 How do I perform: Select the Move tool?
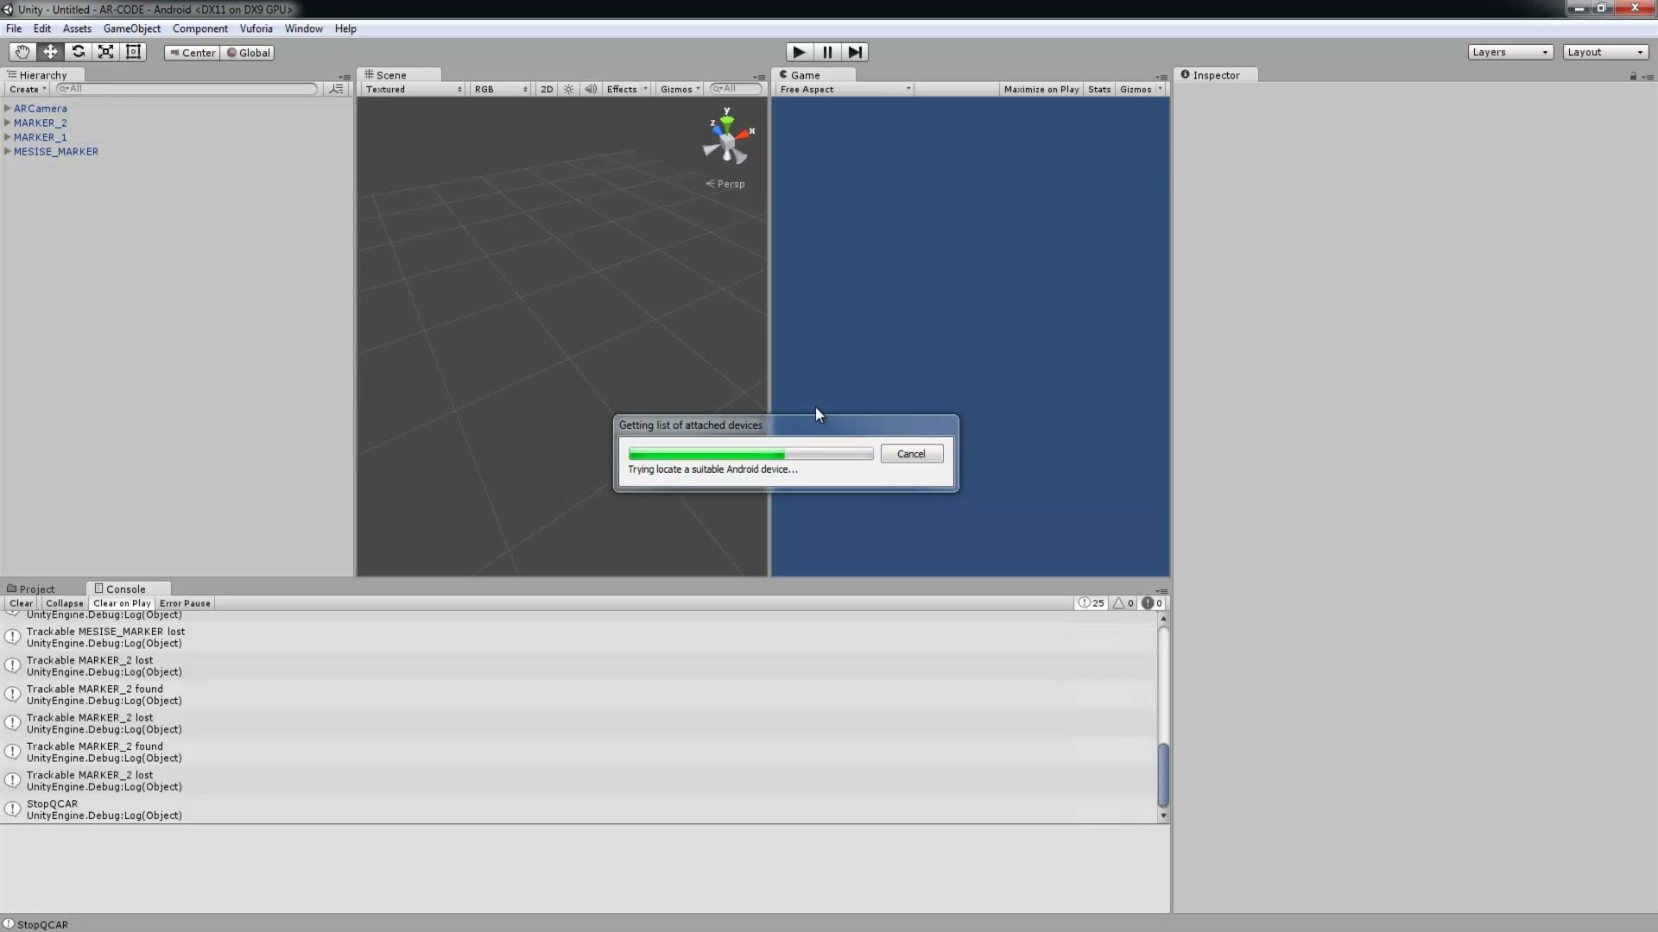(x=50, y=52)
